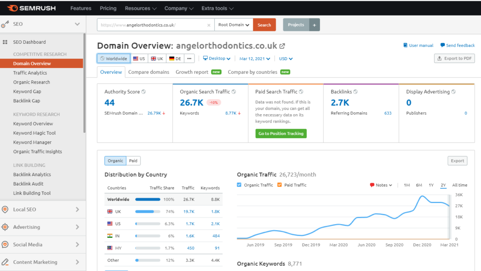Click the chart range slider handle

(x=450, y=217)
